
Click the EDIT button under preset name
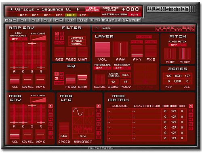[71, 15]
